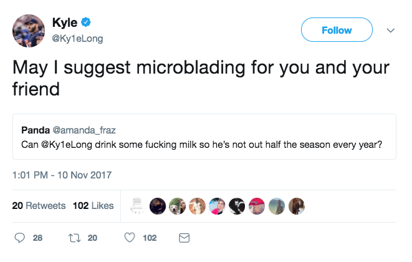Click the second liker avatar, dark

point(158,205)
